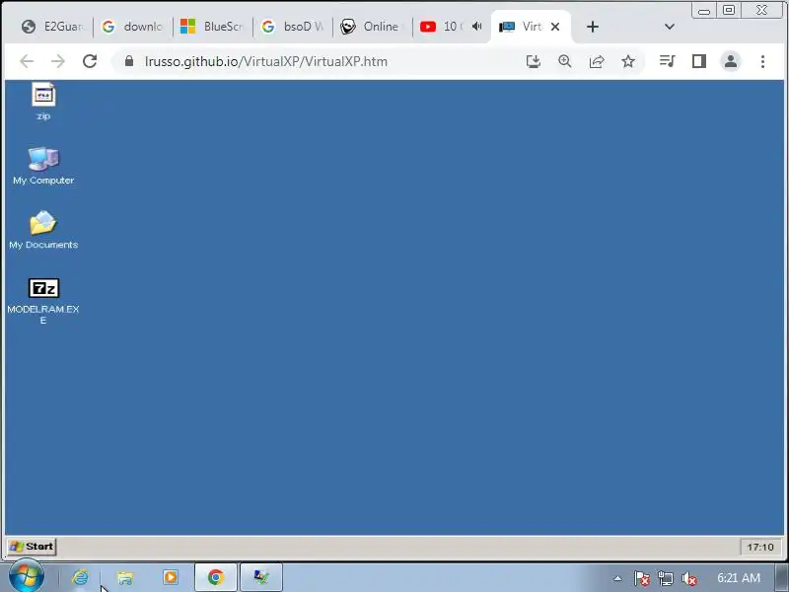Switch to the Google download tab
This screenshot has height=592, width=789.
pos(132,27)
